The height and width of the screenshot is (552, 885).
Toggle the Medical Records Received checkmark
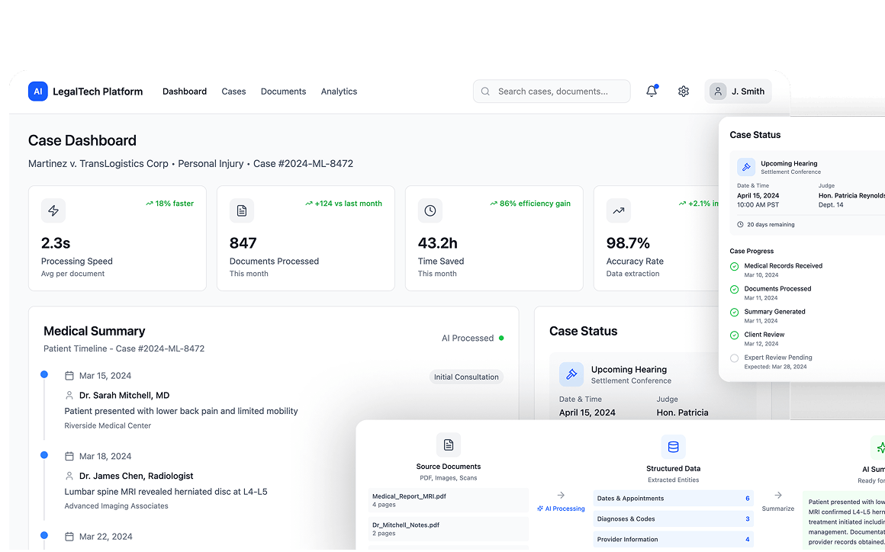coord(733,266)
